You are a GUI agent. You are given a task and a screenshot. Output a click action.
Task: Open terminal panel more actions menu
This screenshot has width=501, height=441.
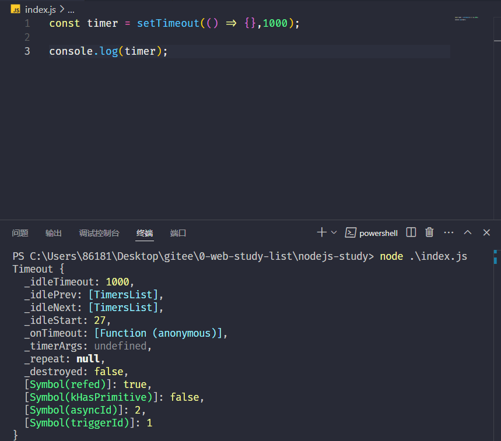pos(449,232)
